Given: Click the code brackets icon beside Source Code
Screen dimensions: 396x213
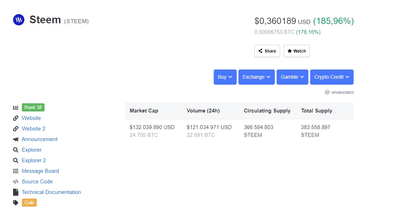Looking at the screenshot, I should click(16, 182).
